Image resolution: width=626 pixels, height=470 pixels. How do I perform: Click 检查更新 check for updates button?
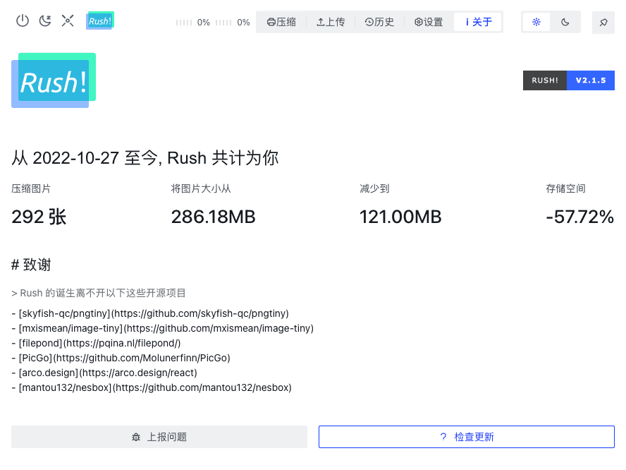pos(466,437)
